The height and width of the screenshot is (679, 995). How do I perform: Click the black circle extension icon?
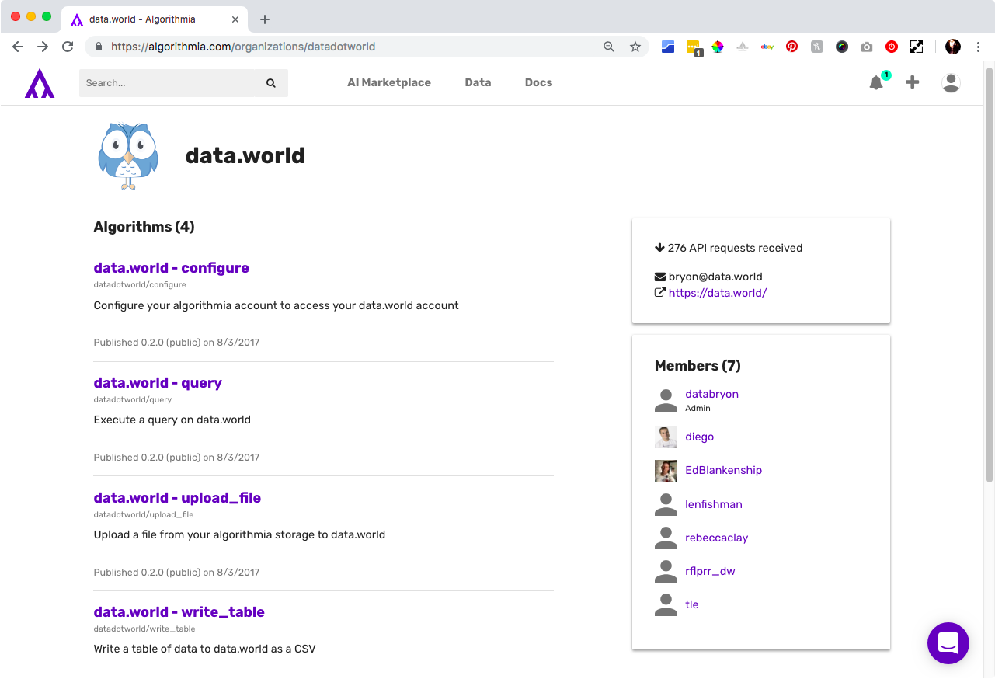(x=842, y=47)
